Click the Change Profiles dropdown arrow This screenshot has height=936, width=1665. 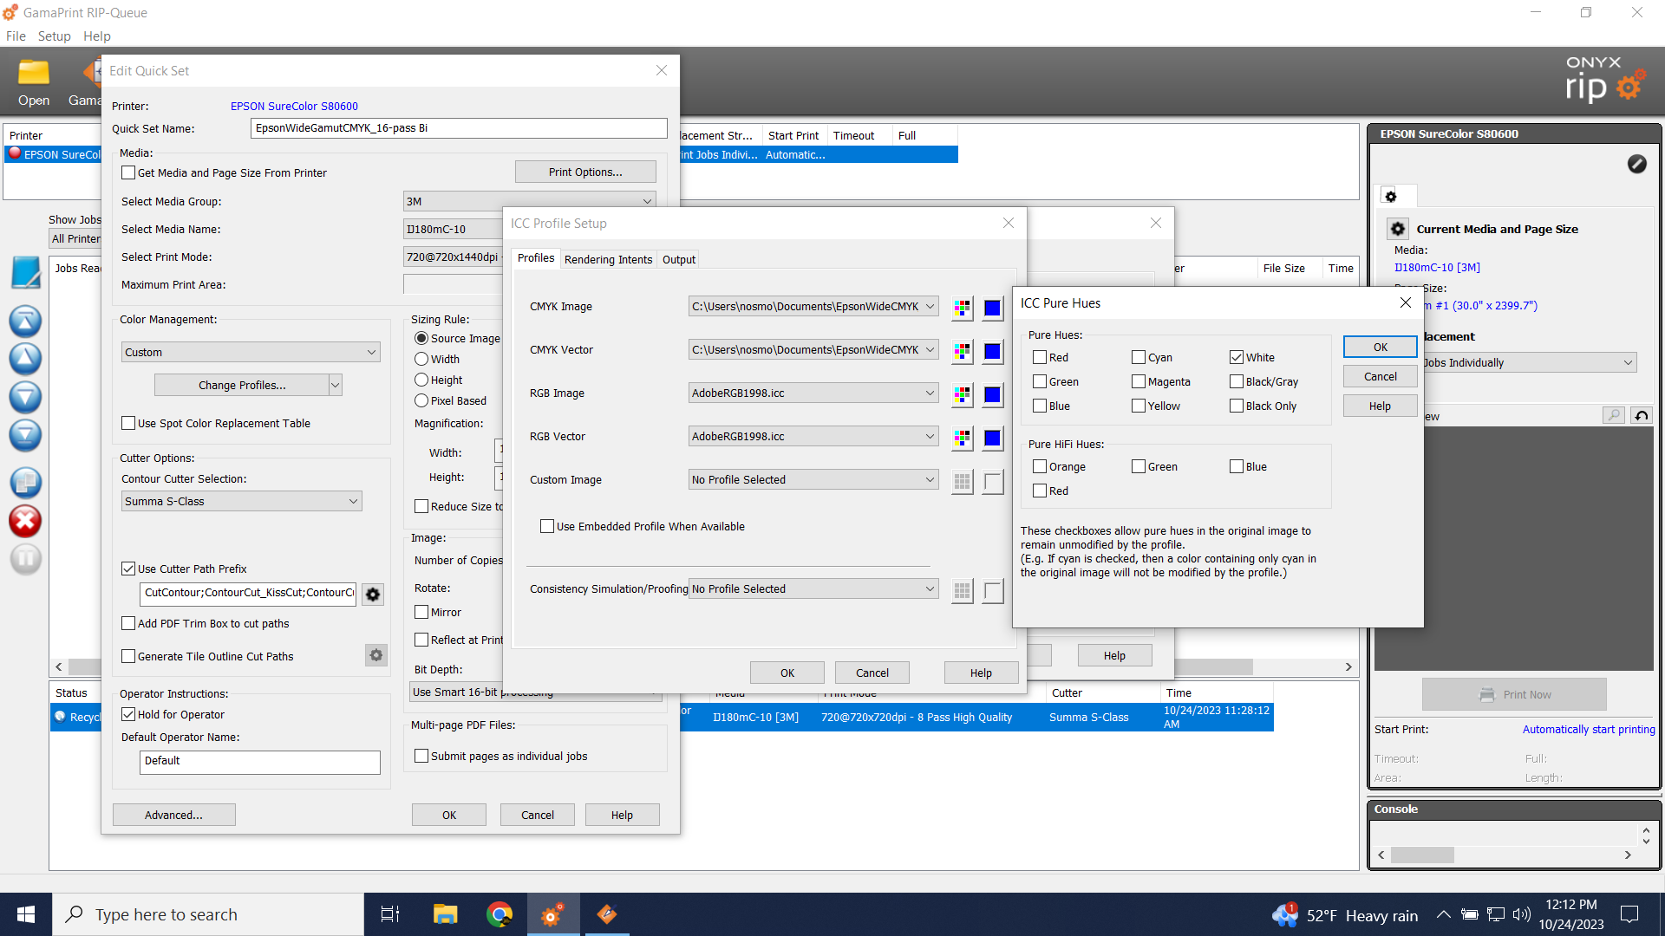[x=336, y=385]
